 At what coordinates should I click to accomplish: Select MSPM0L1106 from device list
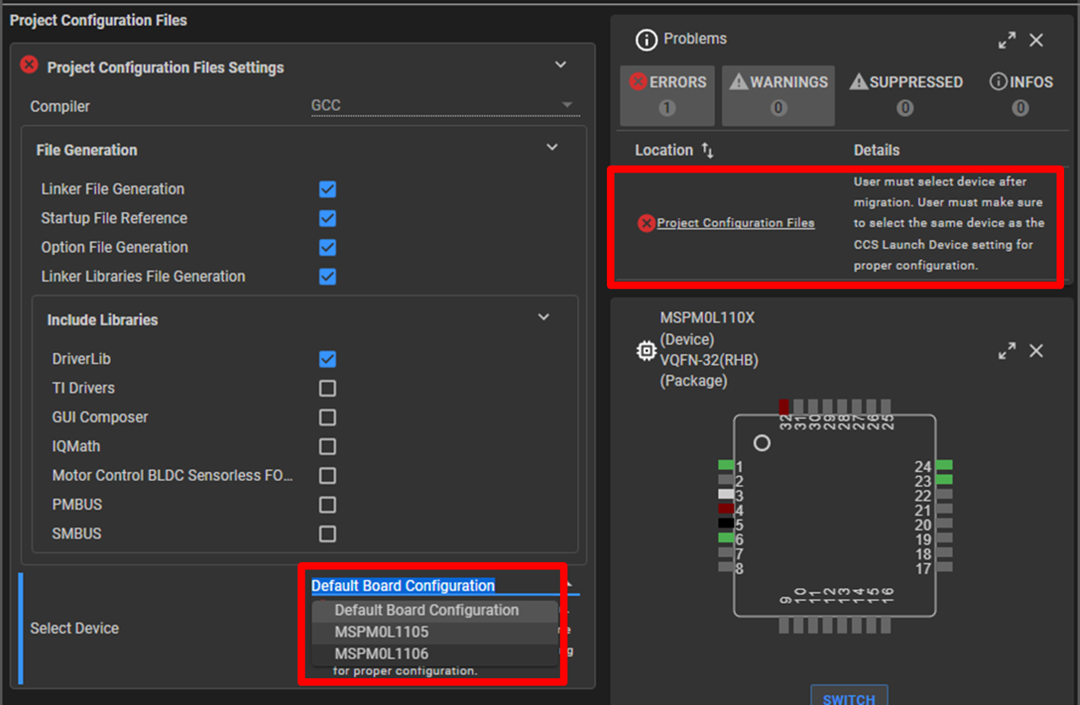coord(381,654)
